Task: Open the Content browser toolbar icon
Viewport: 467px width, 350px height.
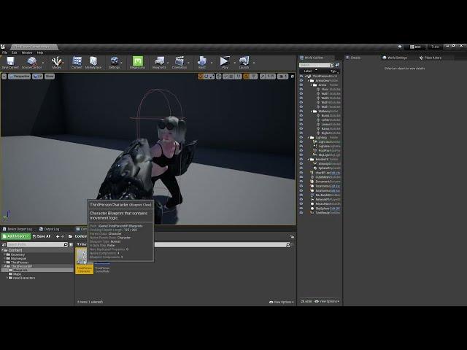Action: [x=77, y=61]
